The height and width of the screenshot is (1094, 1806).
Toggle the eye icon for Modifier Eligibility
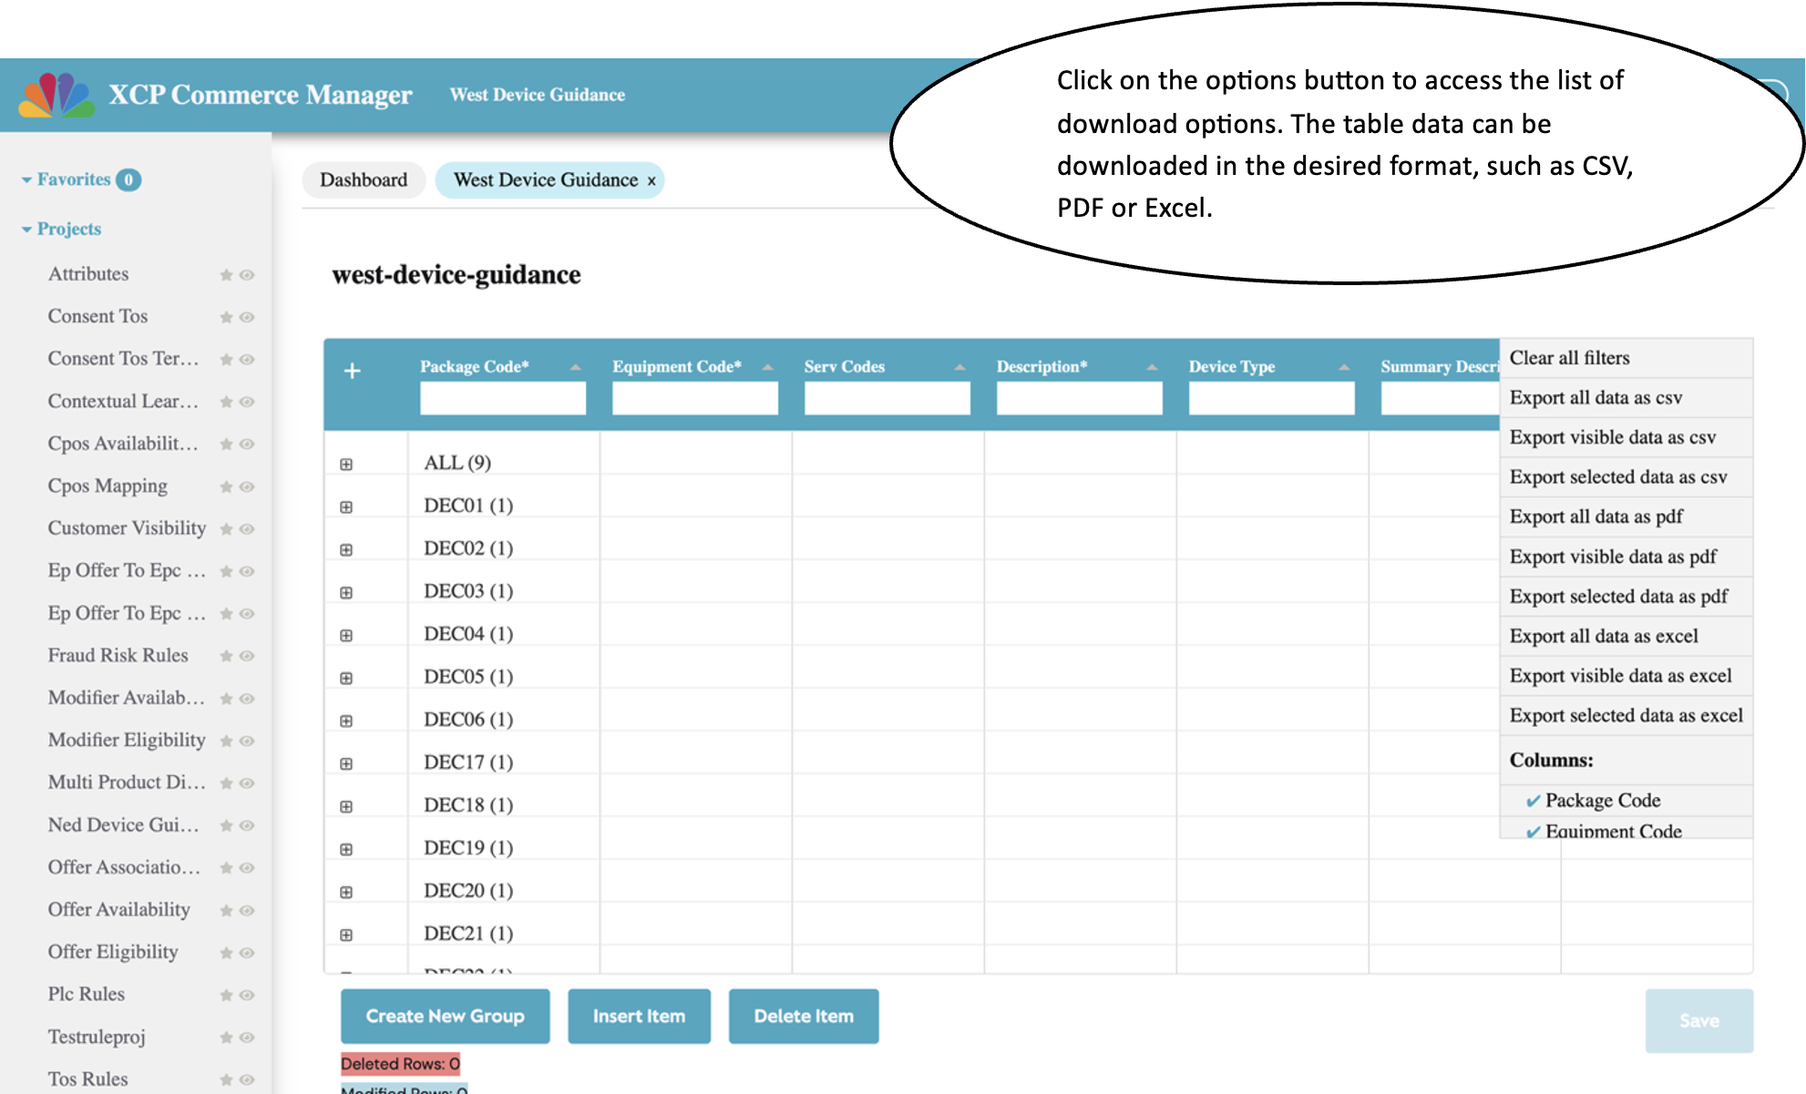247,741
